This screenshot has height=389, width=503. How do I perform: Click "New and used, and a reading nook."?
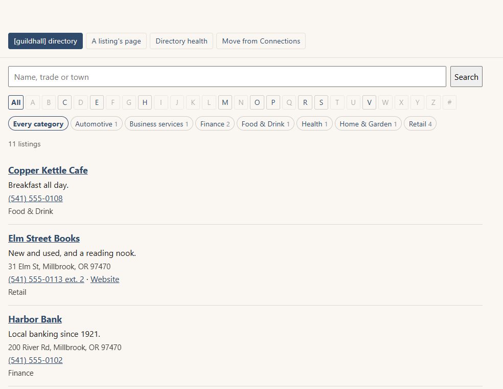72,253
